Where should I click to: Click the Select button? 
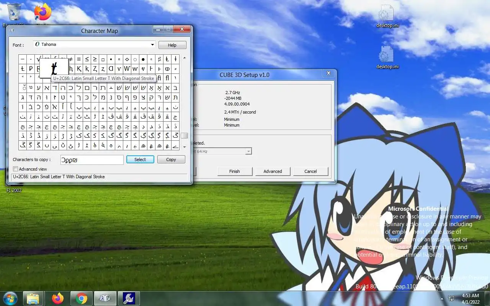tap(140, 160)
